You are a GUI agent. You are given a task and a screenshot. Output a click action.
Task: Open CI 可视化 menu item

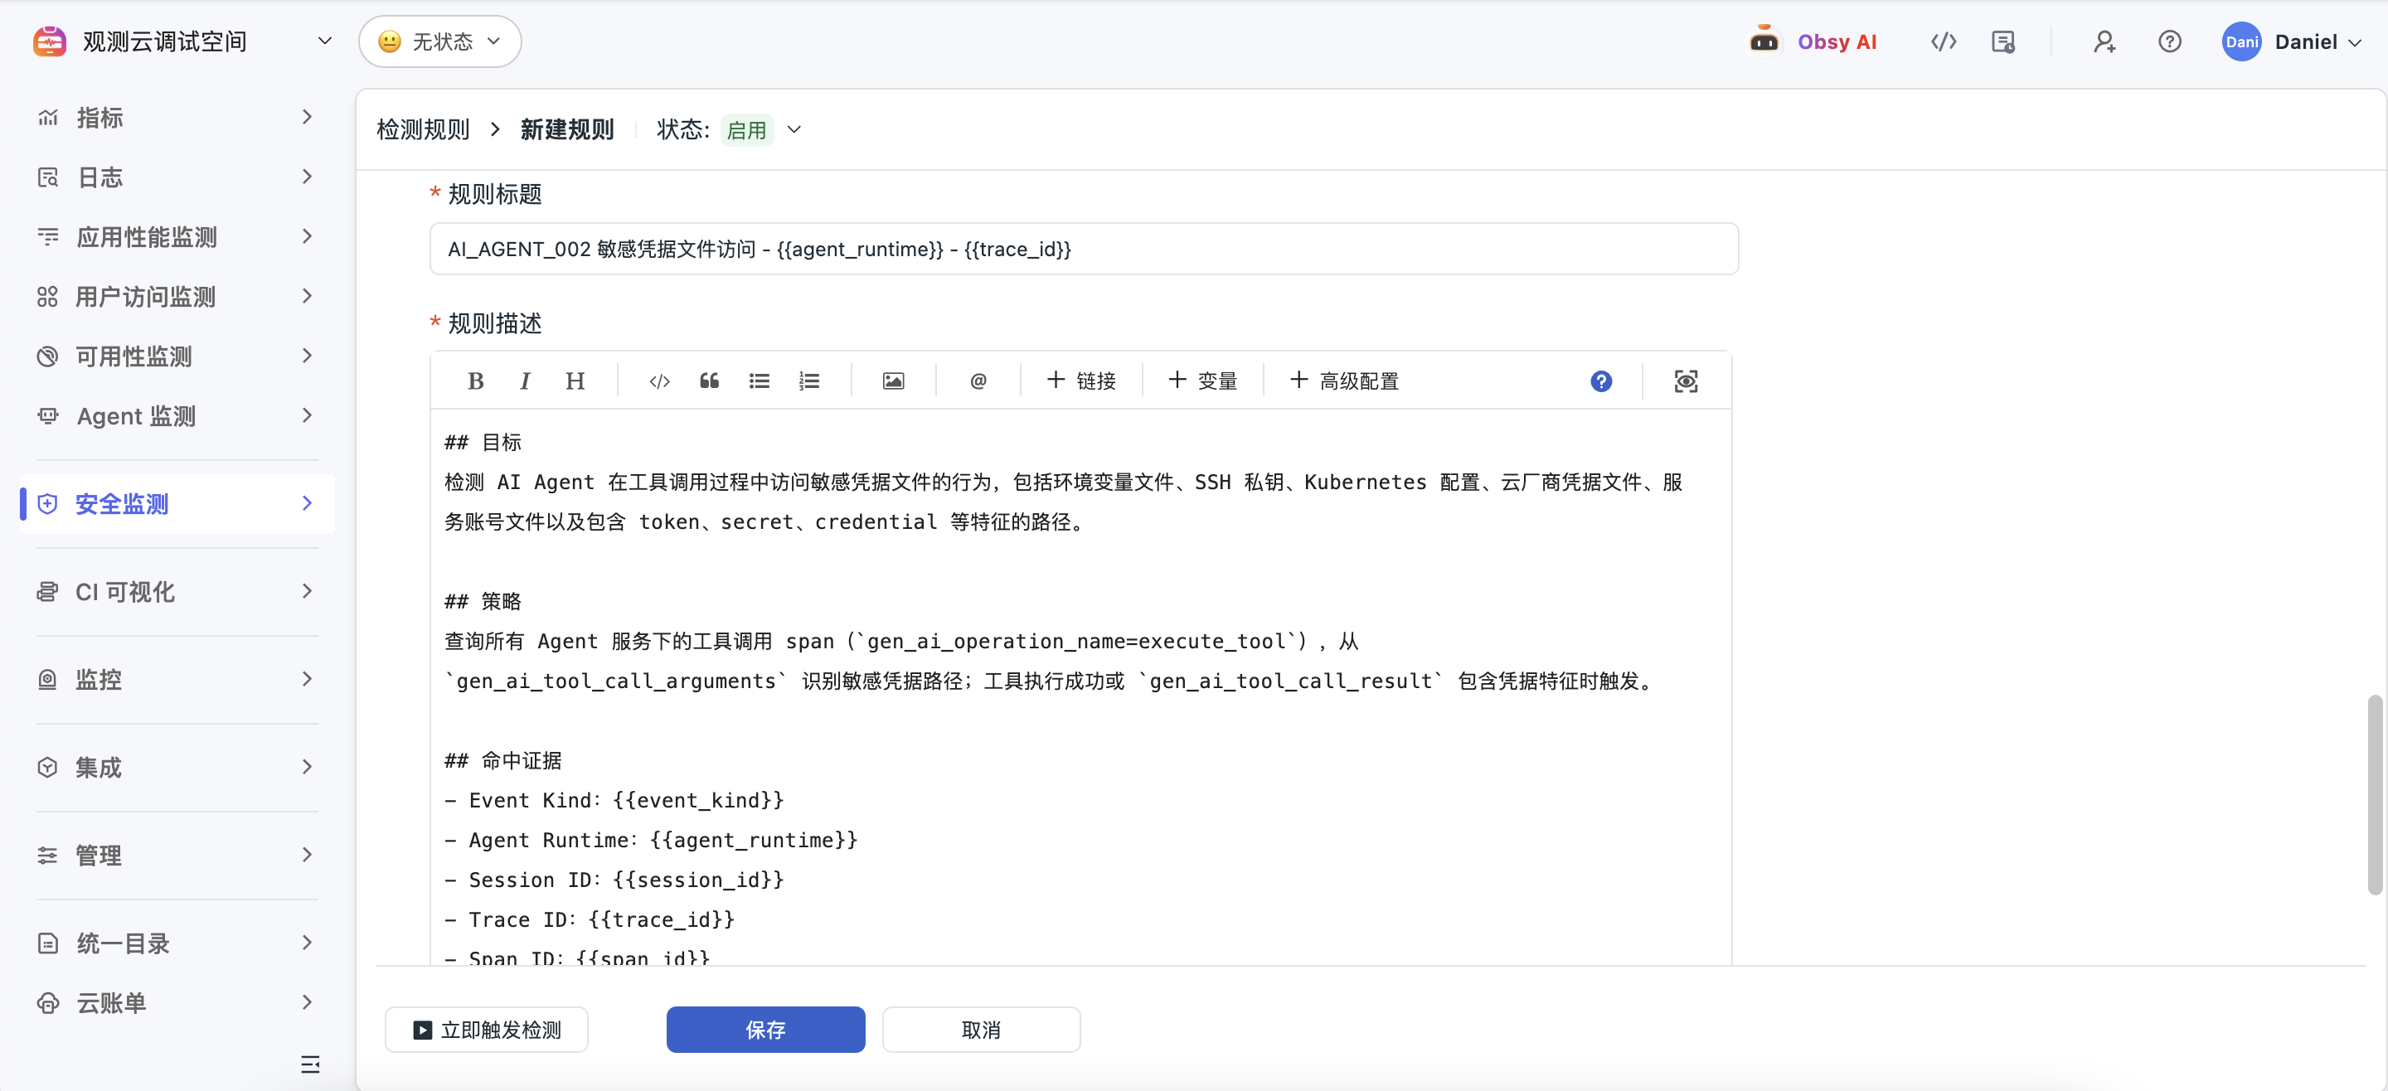176,592
